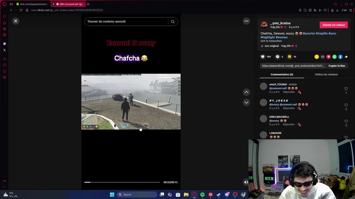The width and height of the screenshot is (355, 199).
Task: Click the son original - Trap_life sound link
Action: (x=279, y=46)
